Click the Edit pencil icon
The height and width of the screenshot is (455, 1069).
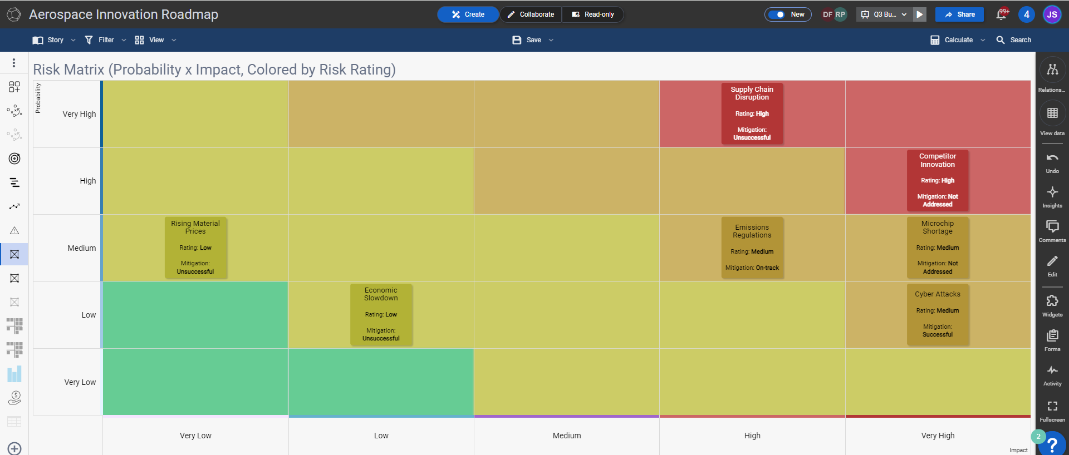pos(1052,261)
